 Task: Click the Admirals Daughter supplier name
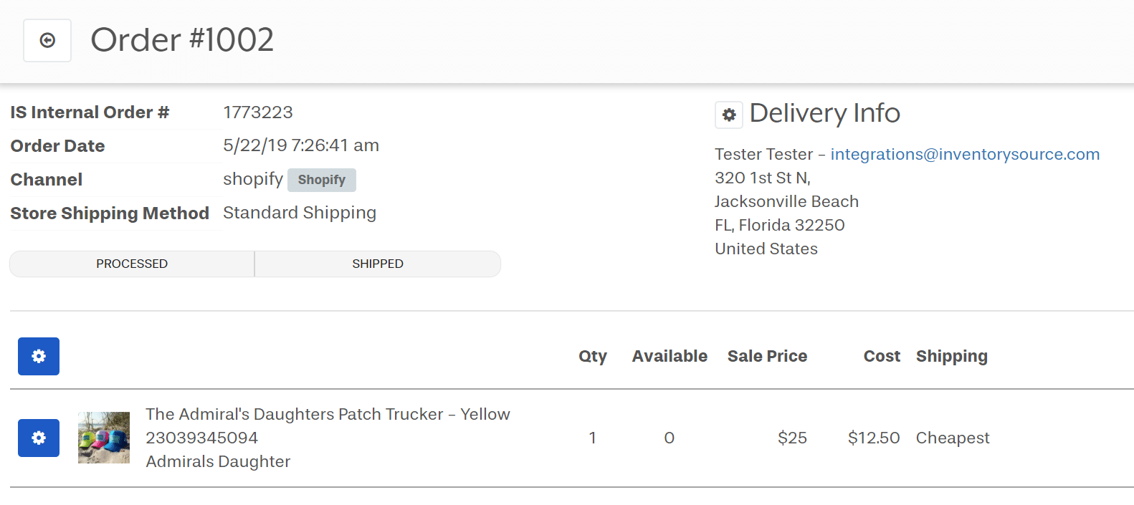pos(218,461)
